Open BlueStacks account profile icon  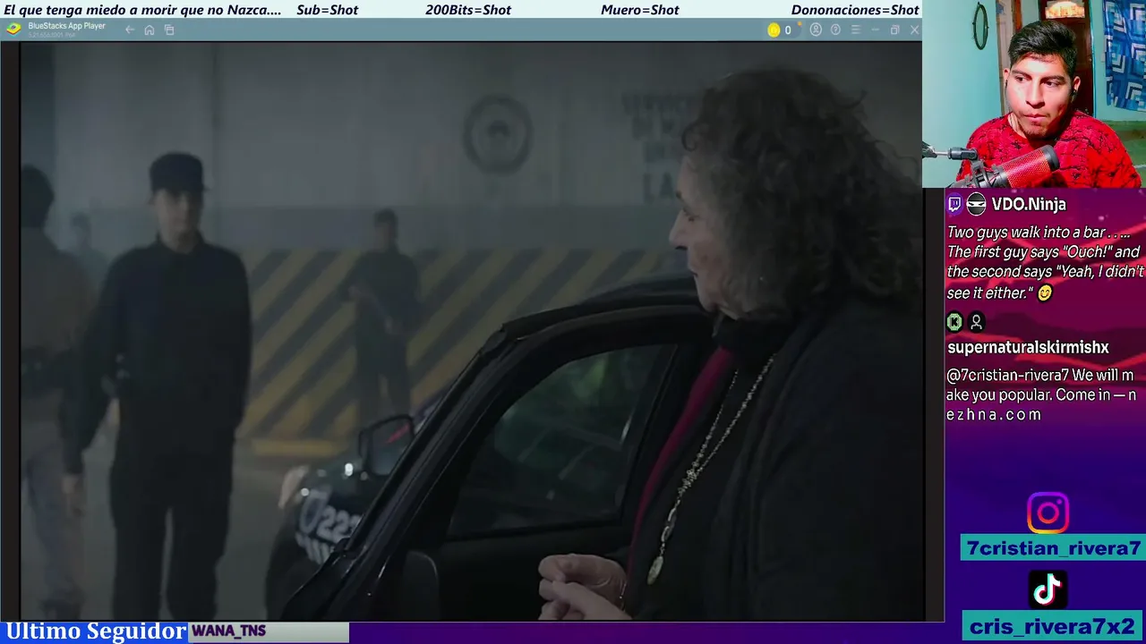pos(816,30)
